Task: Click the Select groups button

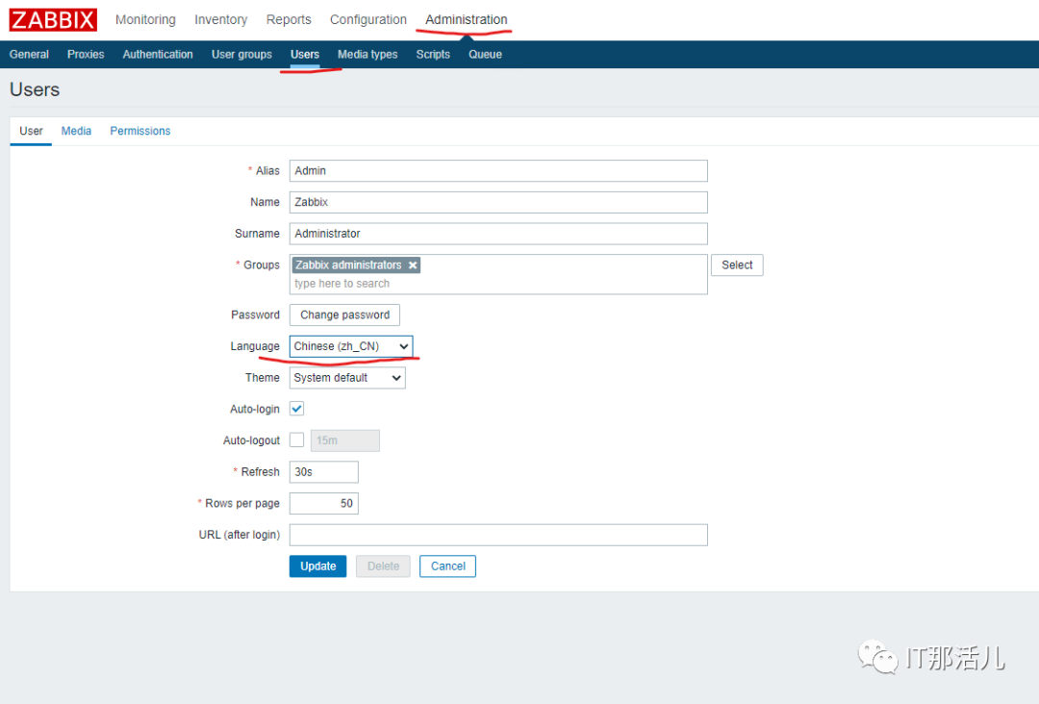Action: click(x=737, y=264)
